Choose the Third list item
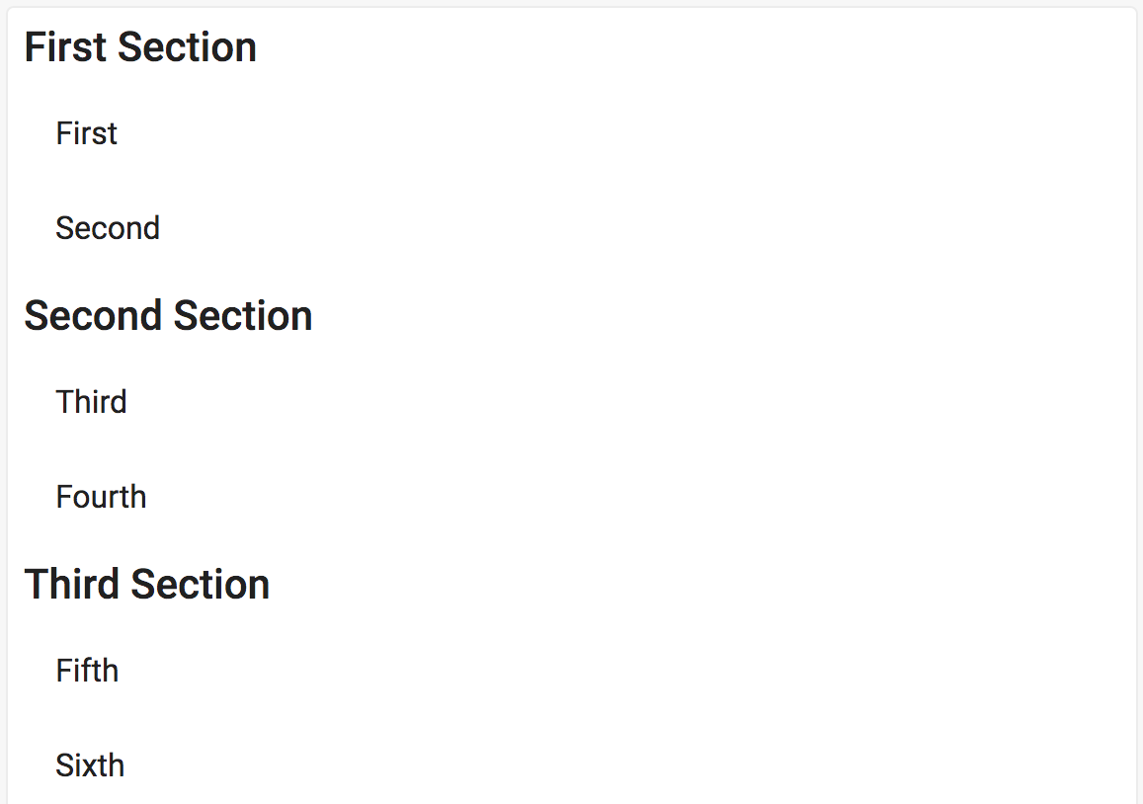The image size is (1143, 804). tap(92, 402)
